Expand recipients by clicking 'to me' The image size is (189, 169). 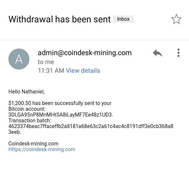coord(46,62)
